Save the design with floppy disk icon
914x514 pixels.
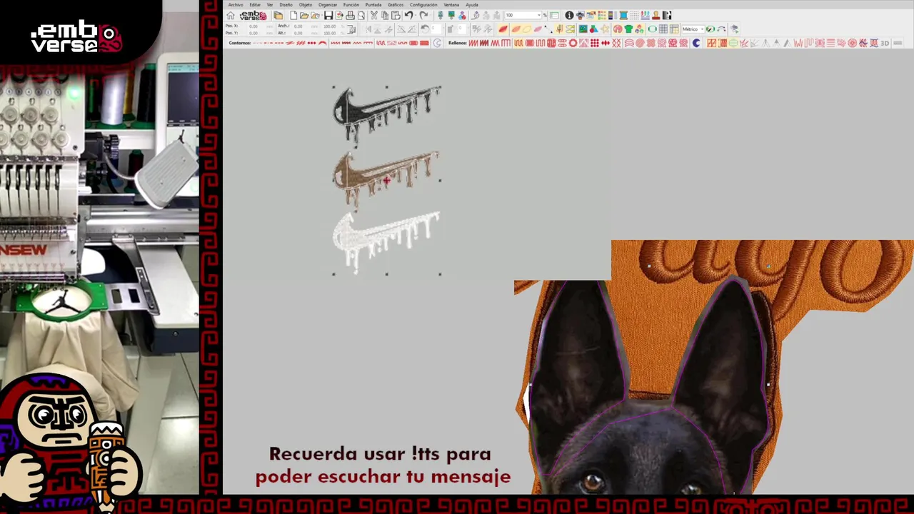[328, 15]
